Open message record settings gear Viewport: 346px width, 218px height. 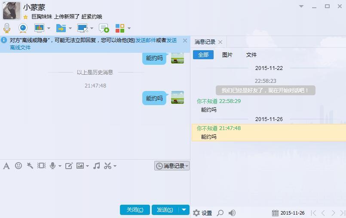pos(196,213)
